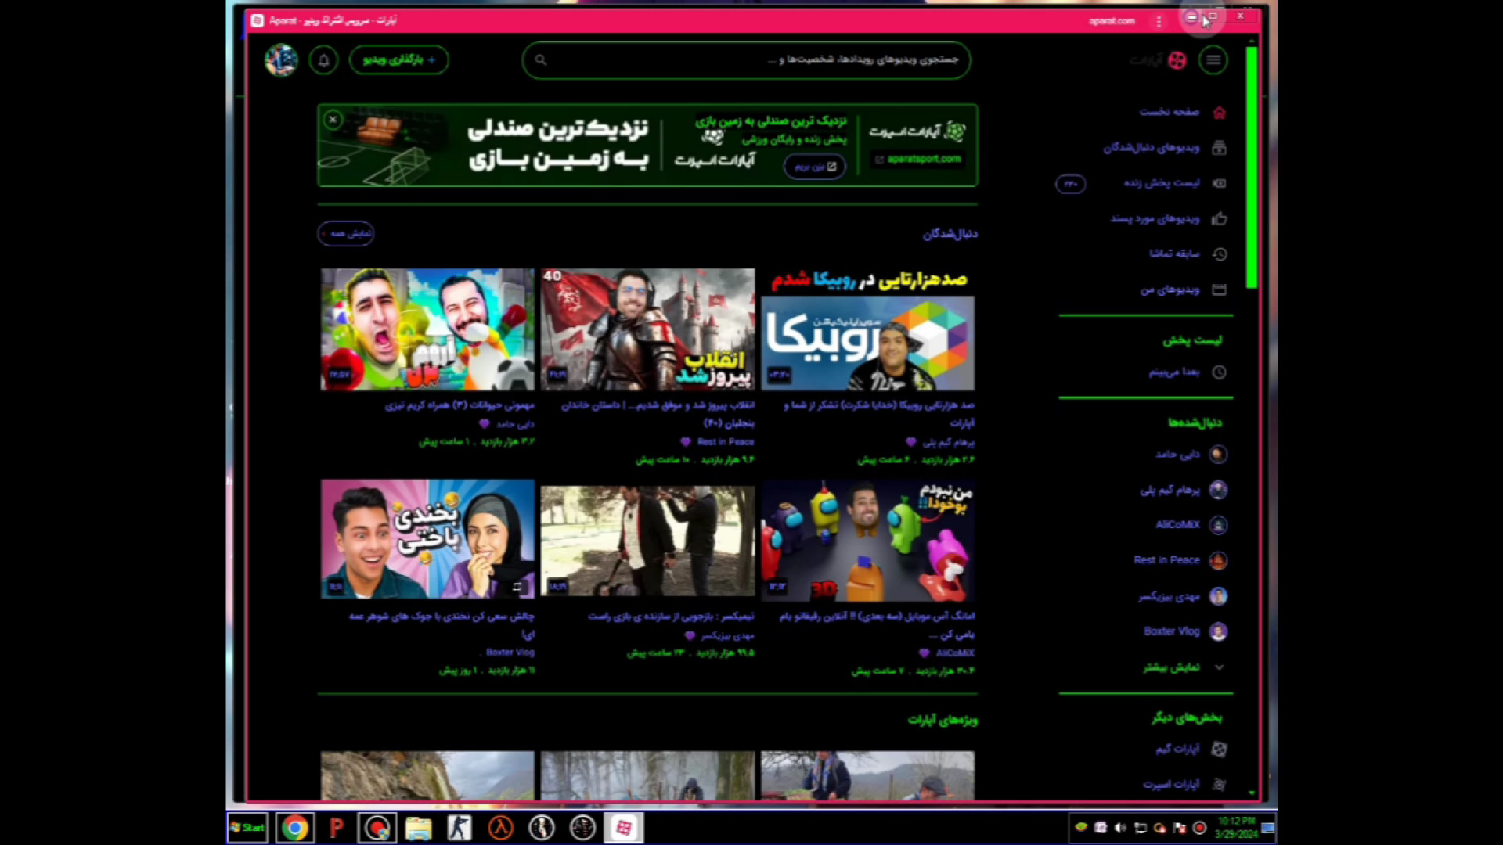Click the upload video button
The width and height of the screenshot is (1503, 845).
[399, 60]
